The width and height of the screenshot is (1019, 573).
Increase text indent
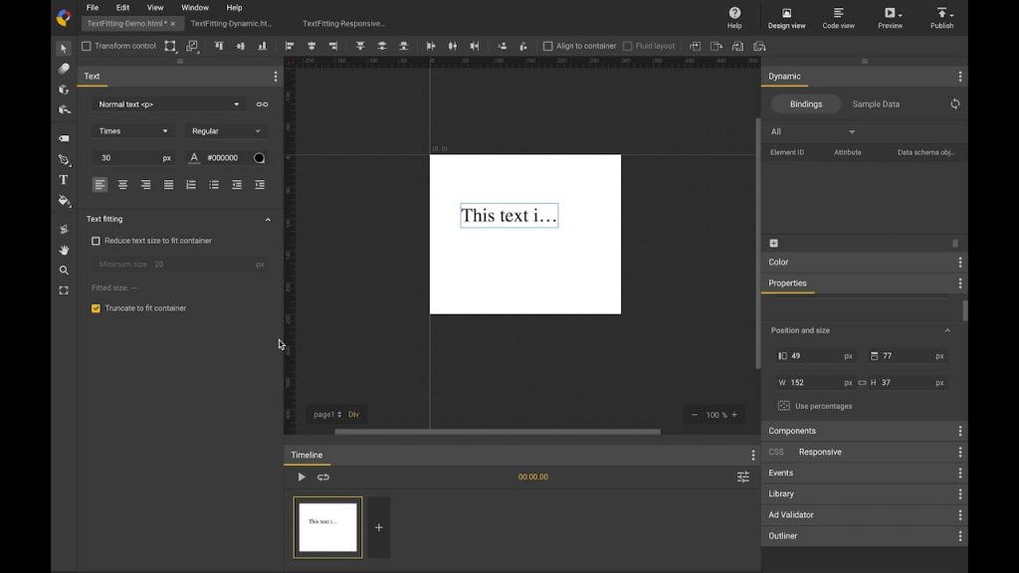pyautogui.click(x=260, y=185)
